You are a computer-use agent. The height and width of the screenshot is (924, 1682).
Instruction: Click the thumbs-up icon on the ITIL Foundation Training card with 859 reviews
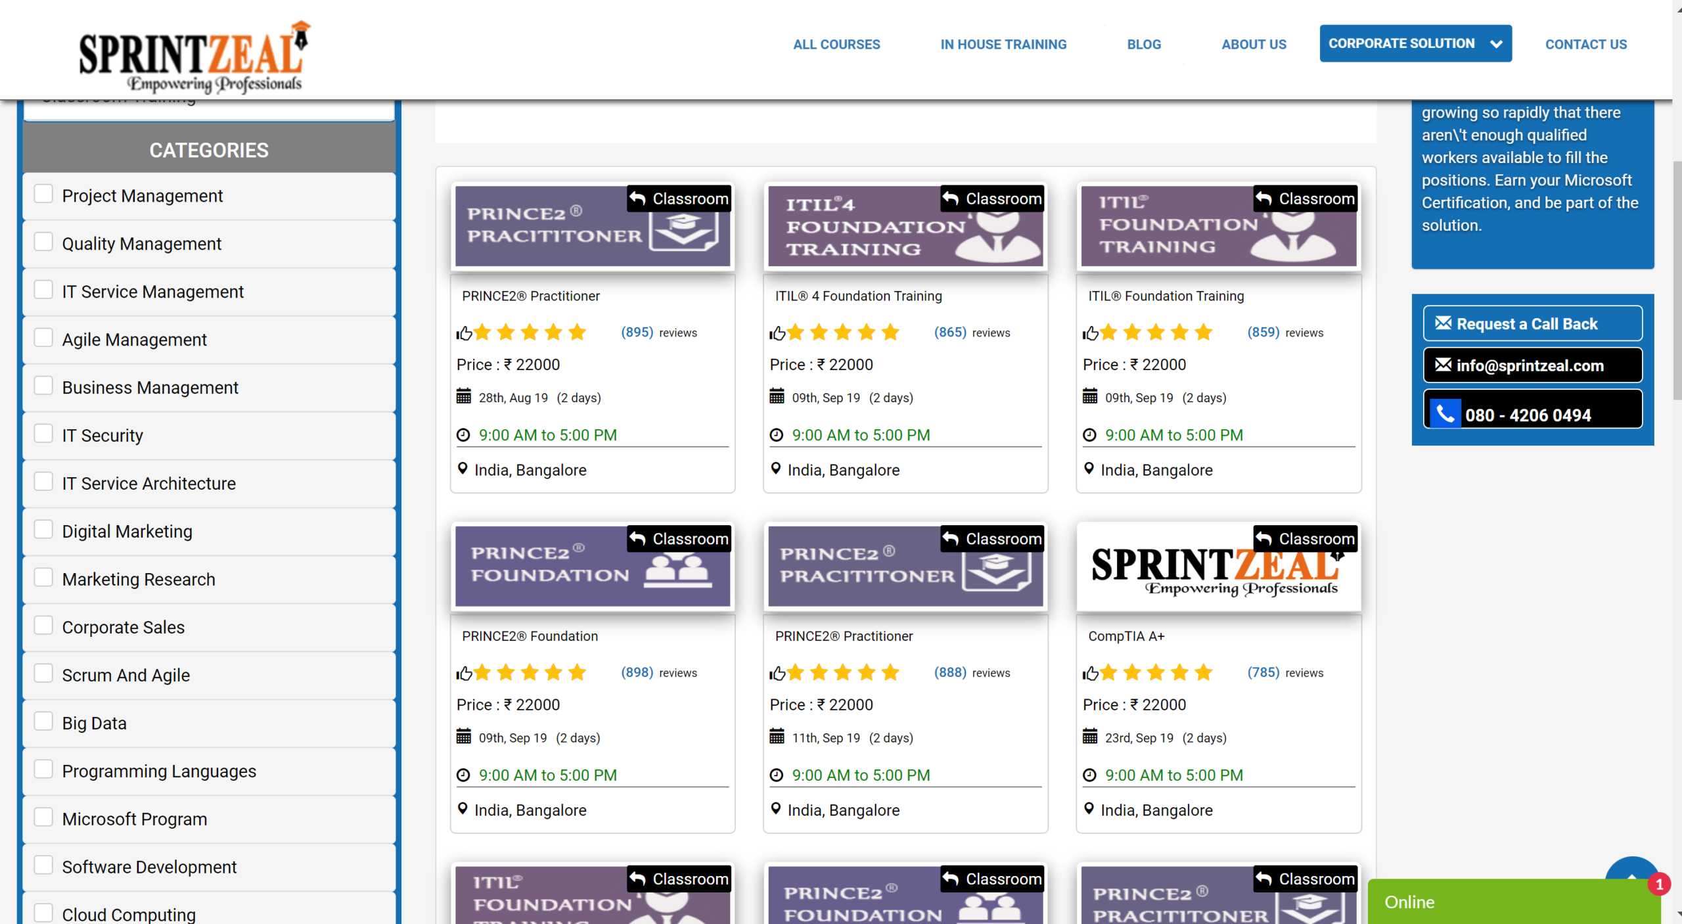tap(1091, 333)
